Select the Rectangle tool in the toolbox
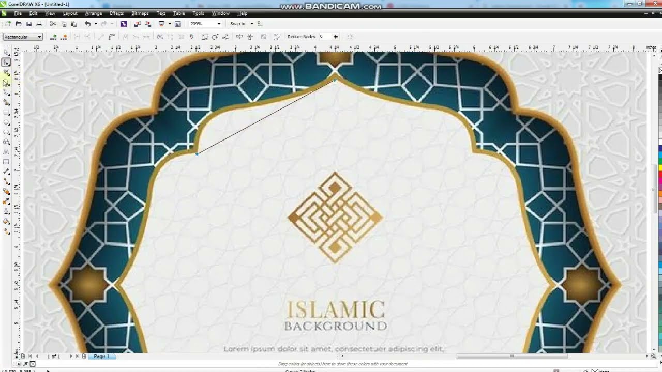 6,113
